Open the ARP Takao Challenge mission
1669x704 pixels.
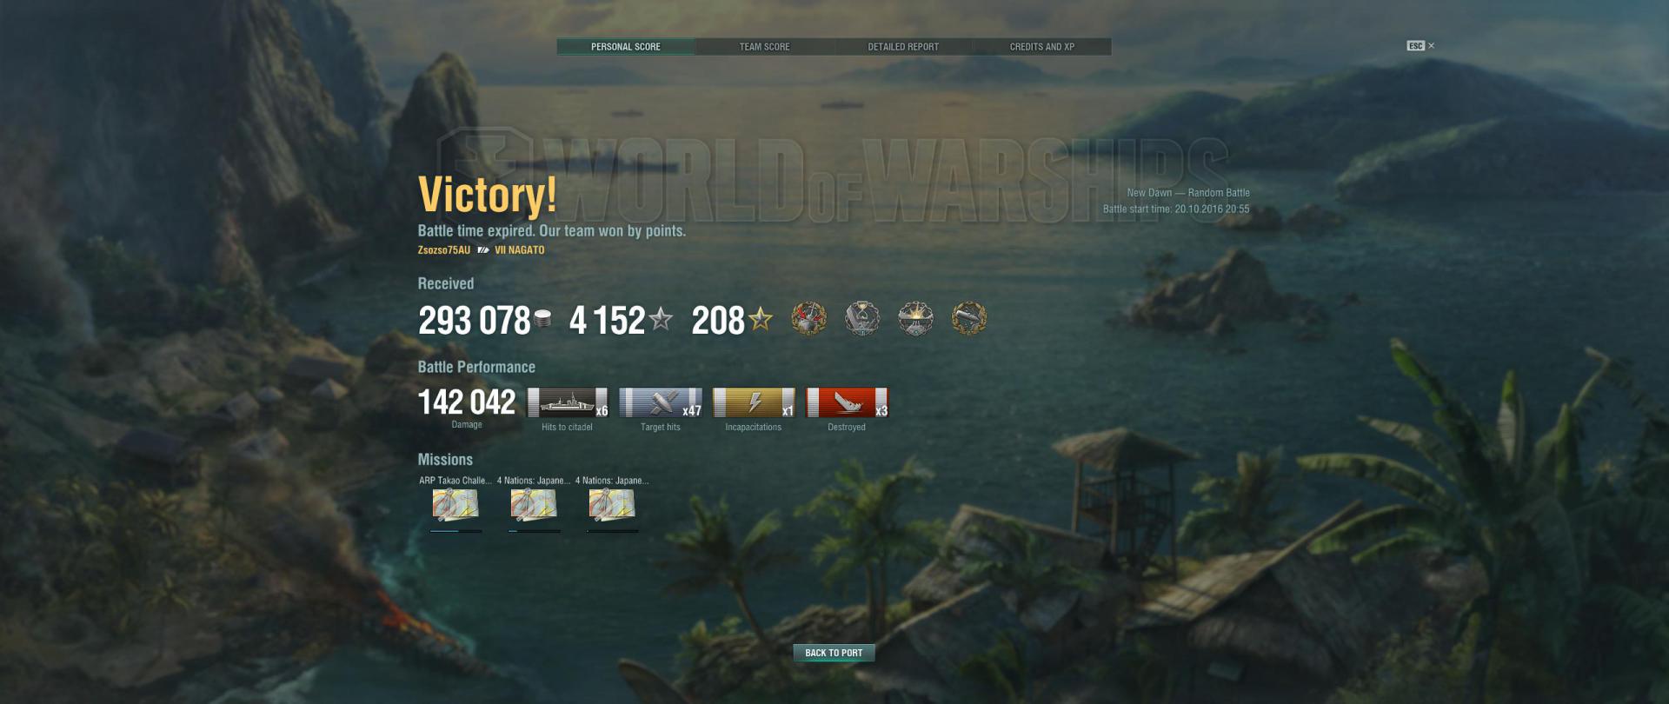[x=455, y=504]
